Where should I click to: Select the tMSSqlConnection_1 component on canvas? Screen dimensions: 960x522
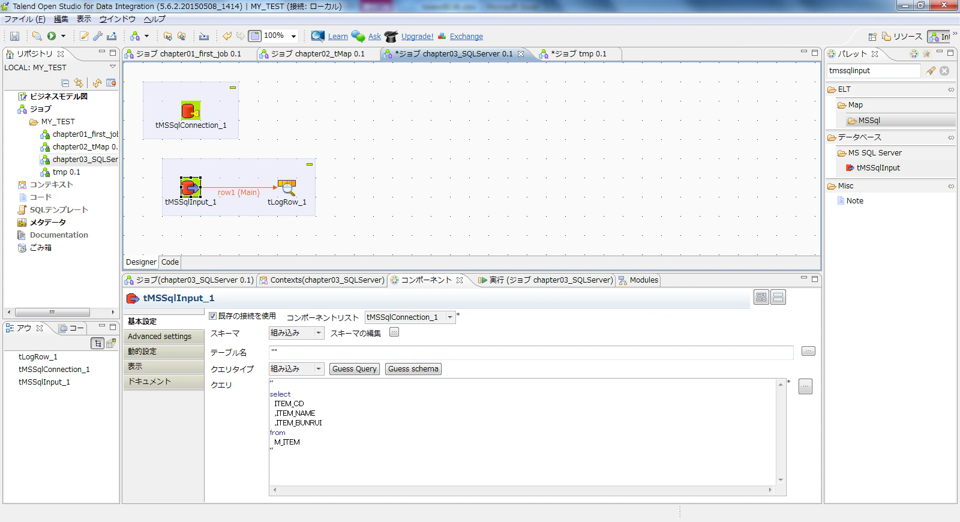pyautogui.click(x=191, y=111)
